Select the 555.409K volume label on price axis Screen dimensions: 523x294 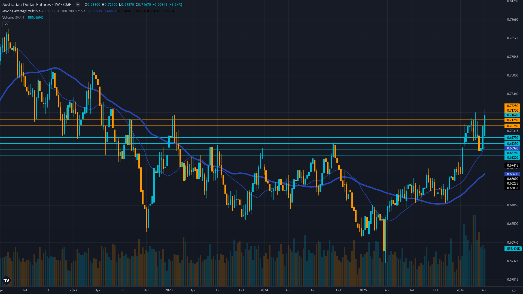(513, 249)
